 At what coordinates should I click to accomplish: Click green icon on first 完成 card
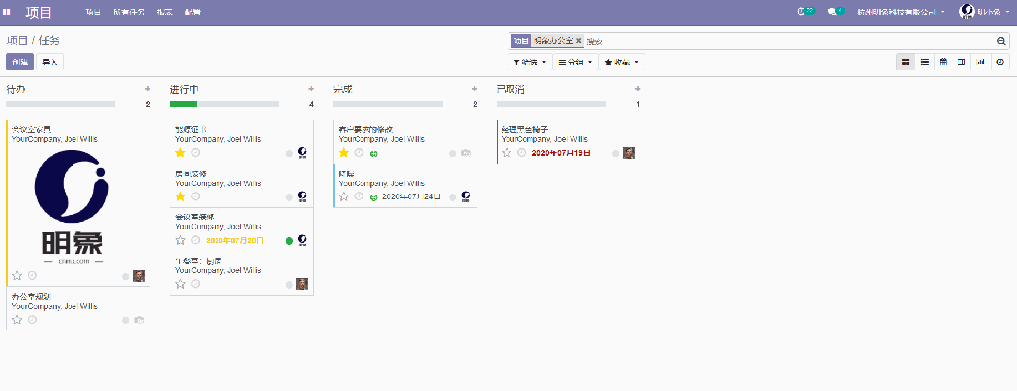374,153
